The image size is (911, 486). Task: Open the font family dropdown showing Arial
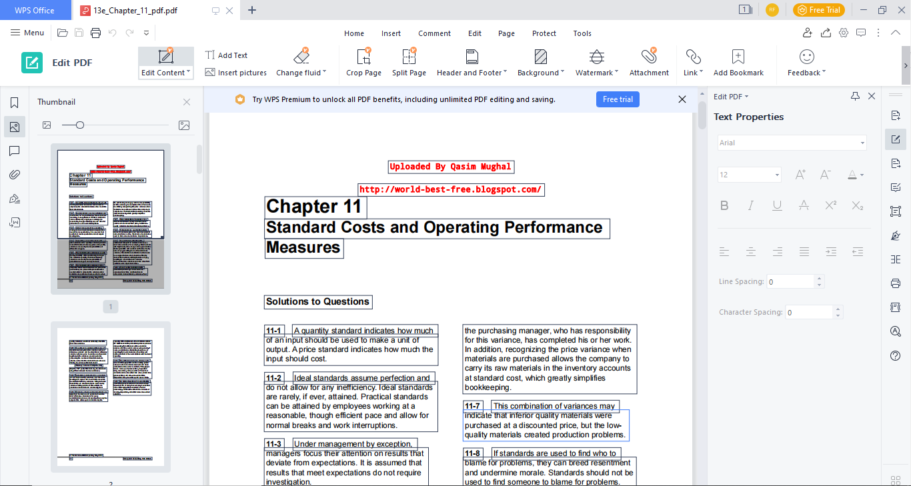(791, 142)
